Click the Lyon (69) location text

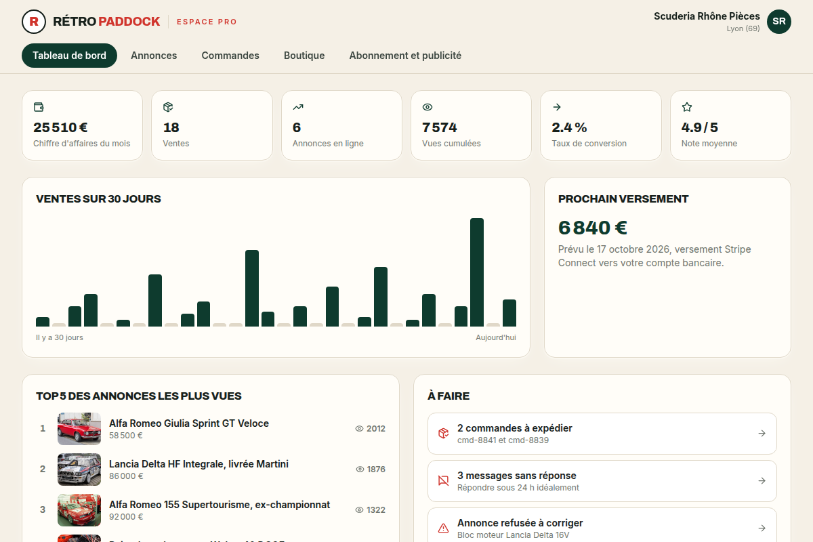pyautogui.click(x=743, y=28)
